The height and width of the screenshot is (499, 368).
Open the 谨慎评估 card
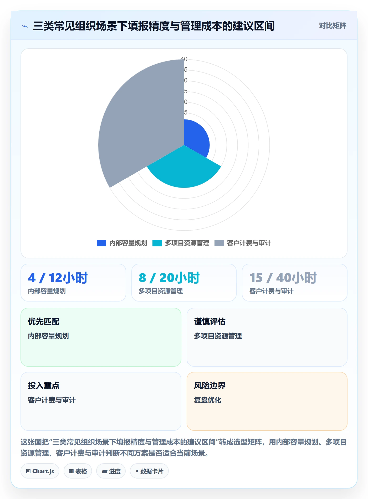[267, 337]
